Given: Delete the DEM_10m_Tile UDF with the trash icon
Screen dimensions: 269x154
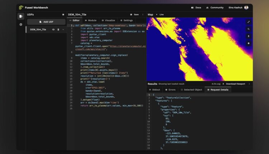Looking at the screenshot, I should 58,30.
